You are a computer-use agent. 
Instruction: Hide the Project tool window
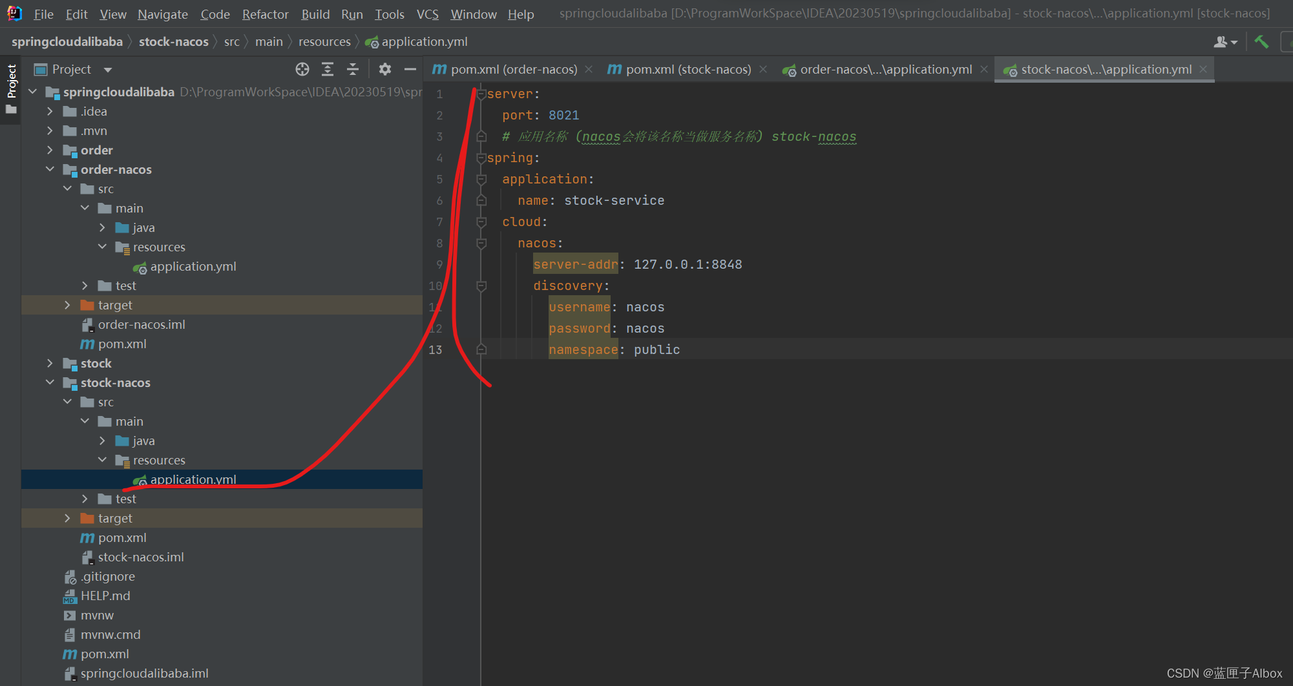pyautogui.click(x=410, y=69)
